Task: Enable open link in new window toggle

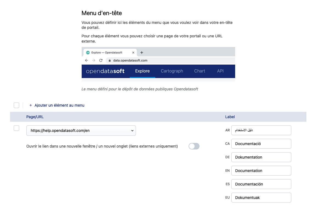Action: [x=194, y=146]
